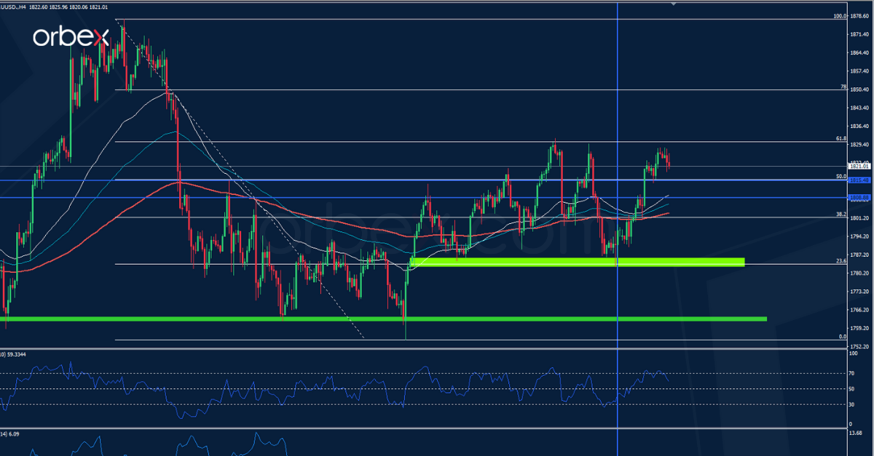
Task: Select the dashed Fibonacci trendline
Action: [x=240, y=182]
